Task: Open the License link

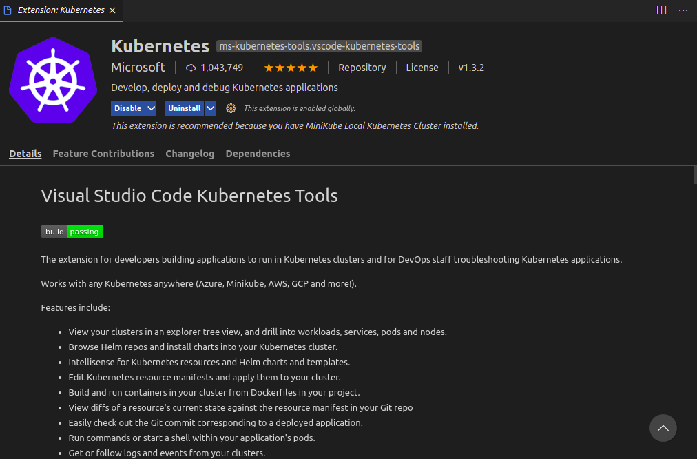Action: (x=422, y=68)
